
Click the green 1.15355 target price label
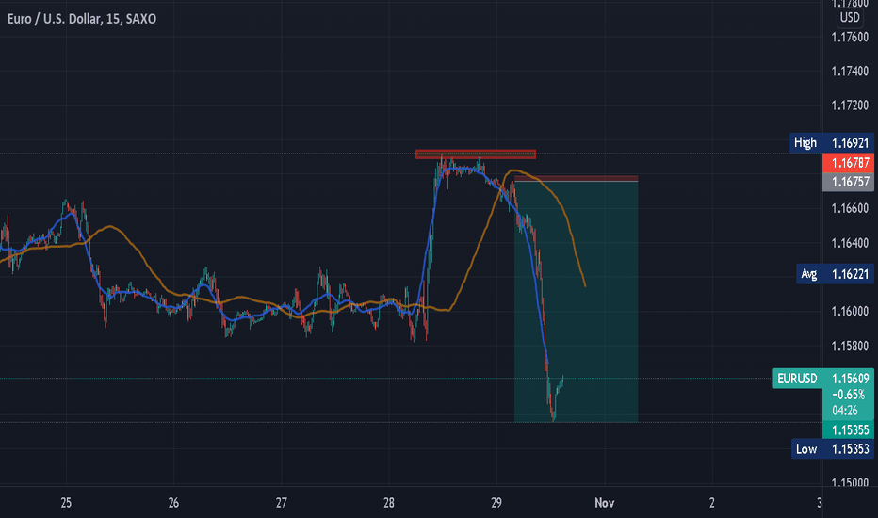pos(848,430)
